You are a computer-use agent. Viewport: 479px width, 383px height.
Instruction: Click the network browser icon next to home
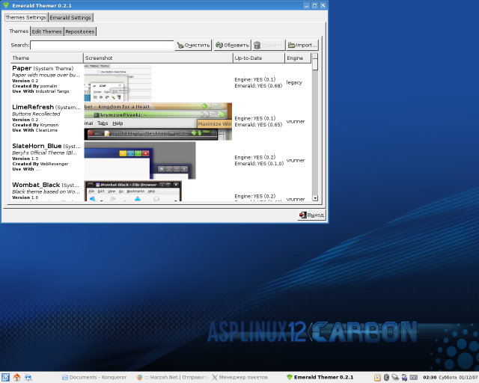(28, 377)
